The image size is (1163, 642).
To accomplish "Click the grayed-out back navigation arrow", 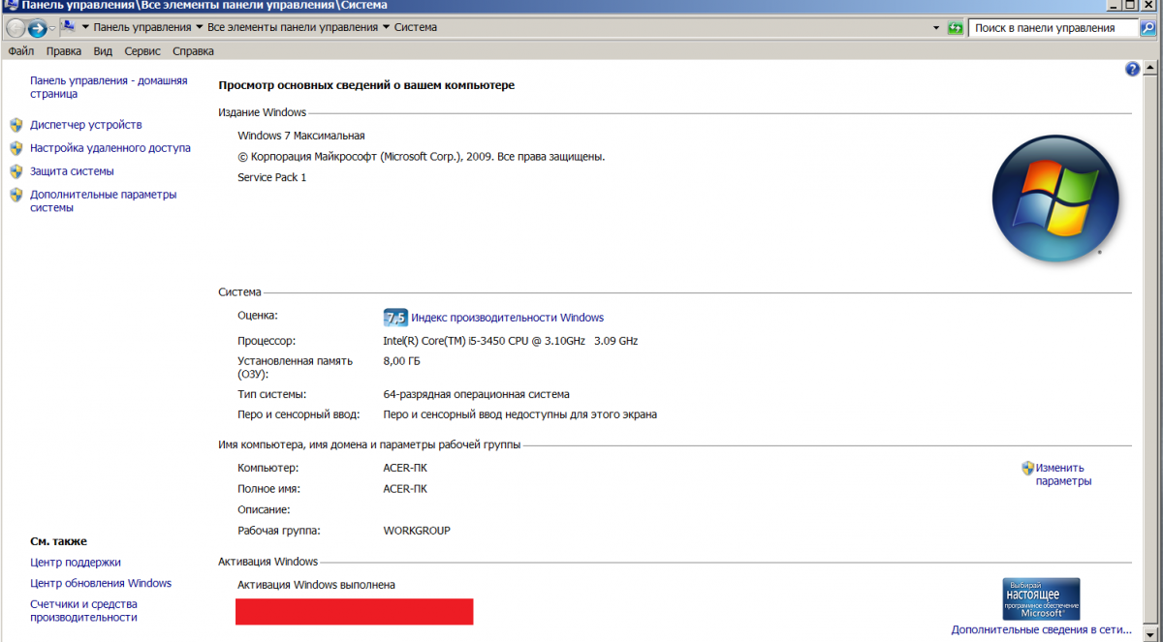I will pos(16,28).
